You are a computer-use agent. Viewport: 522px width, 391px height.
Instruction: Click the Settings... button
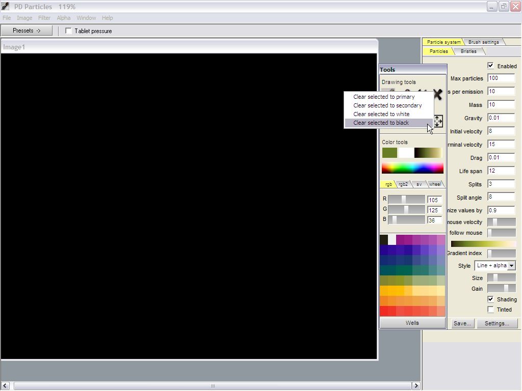click(x=497, y=323)
